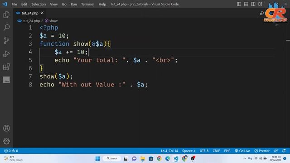Show hidden icons in system tray
This screenshot has height=163, width=290.
[245, 158]
